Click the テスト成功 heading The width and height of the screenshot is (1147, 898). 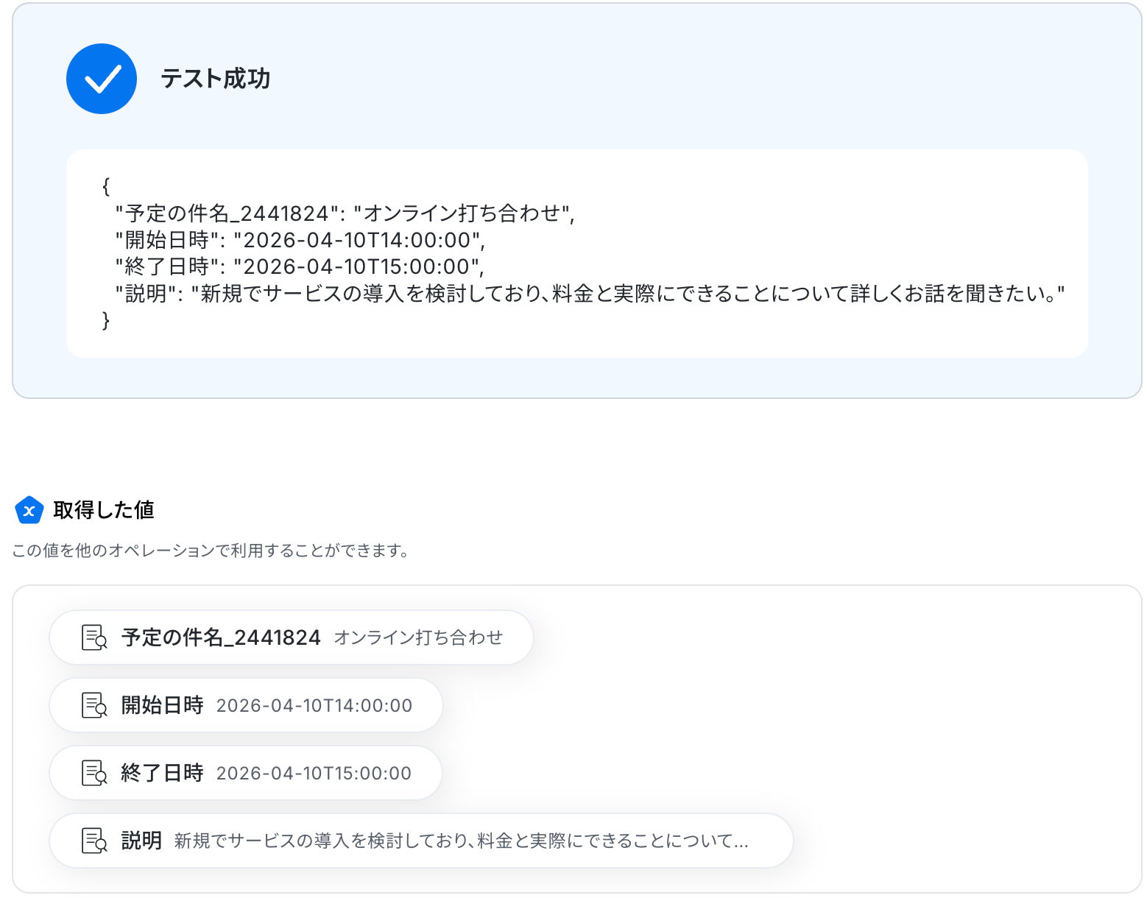pyautogui.click(x=216, y=79)
